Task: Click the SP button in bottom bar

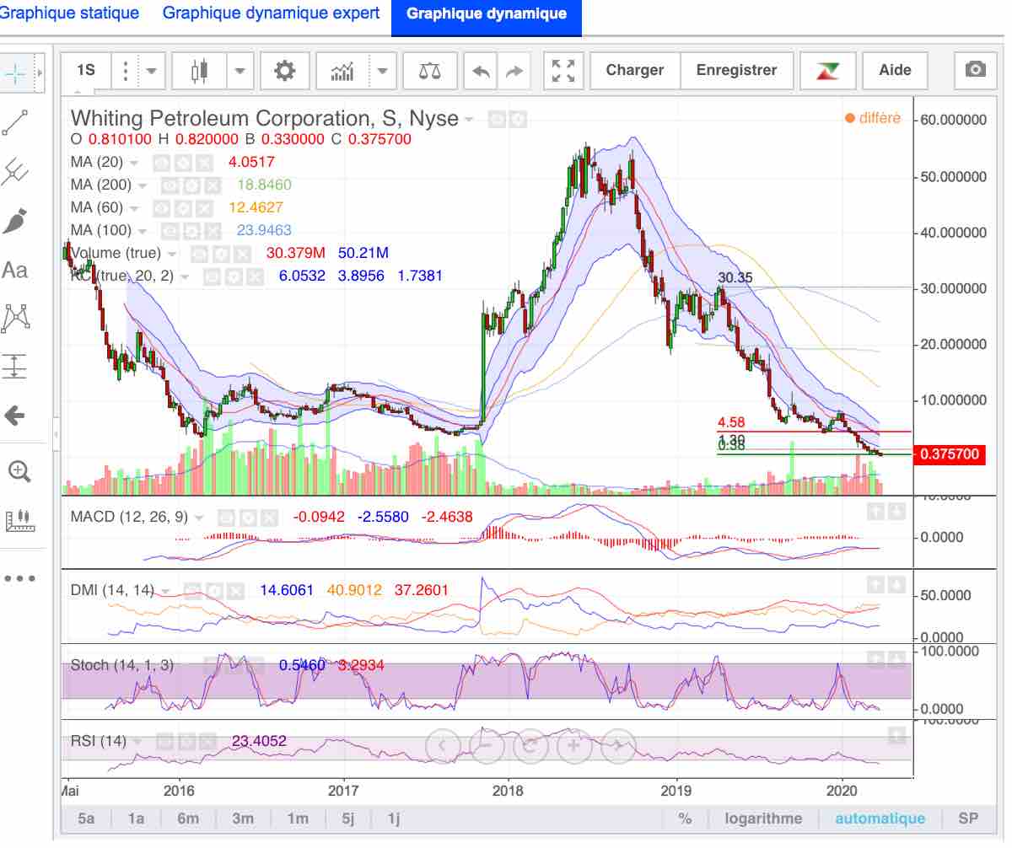Action: coord(968,818)
